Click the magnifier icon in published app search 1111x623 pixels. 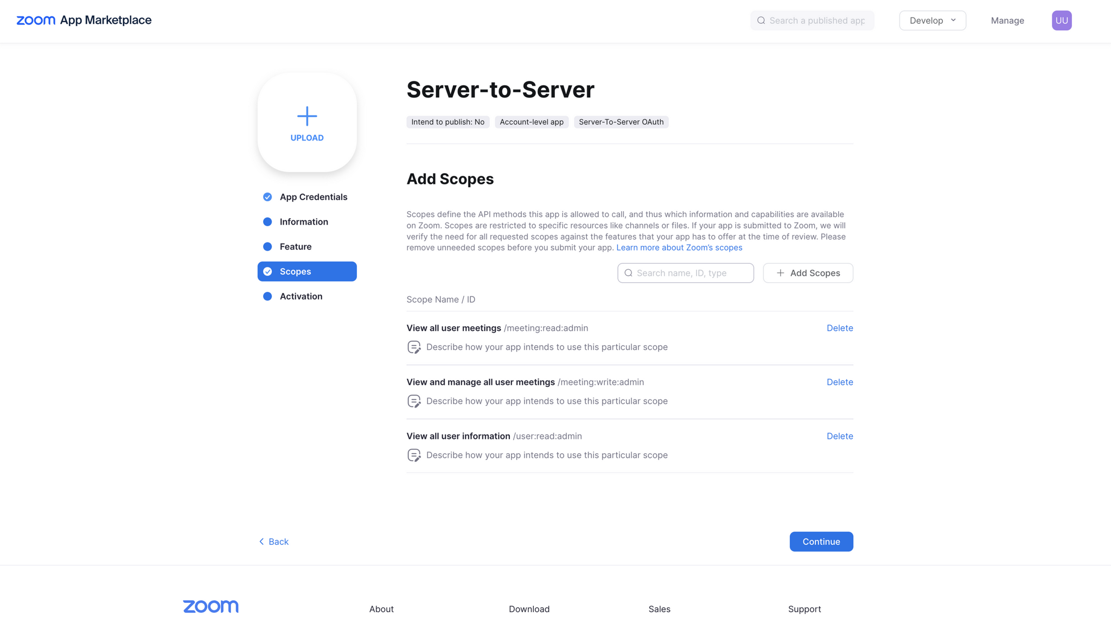click(761, 21)
